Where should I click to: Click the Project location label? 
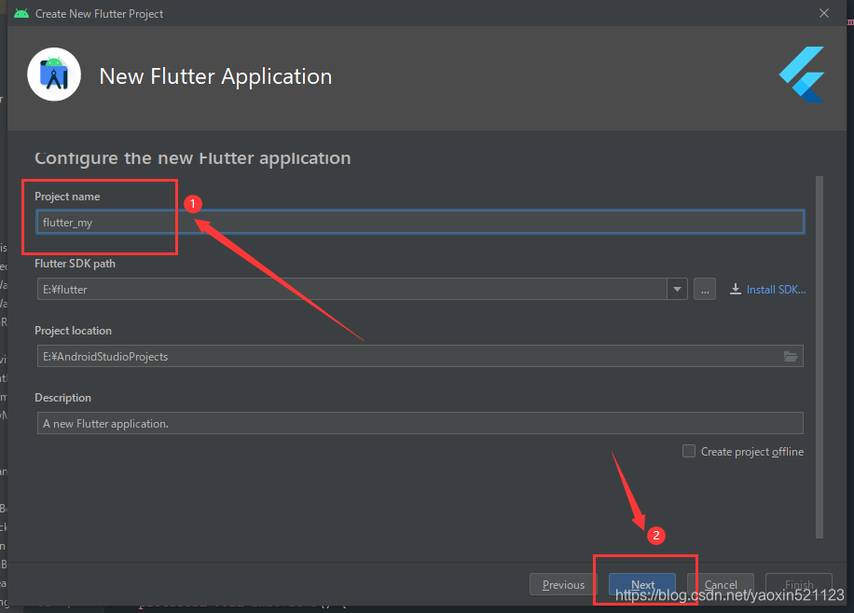click(x=73, y=331)
